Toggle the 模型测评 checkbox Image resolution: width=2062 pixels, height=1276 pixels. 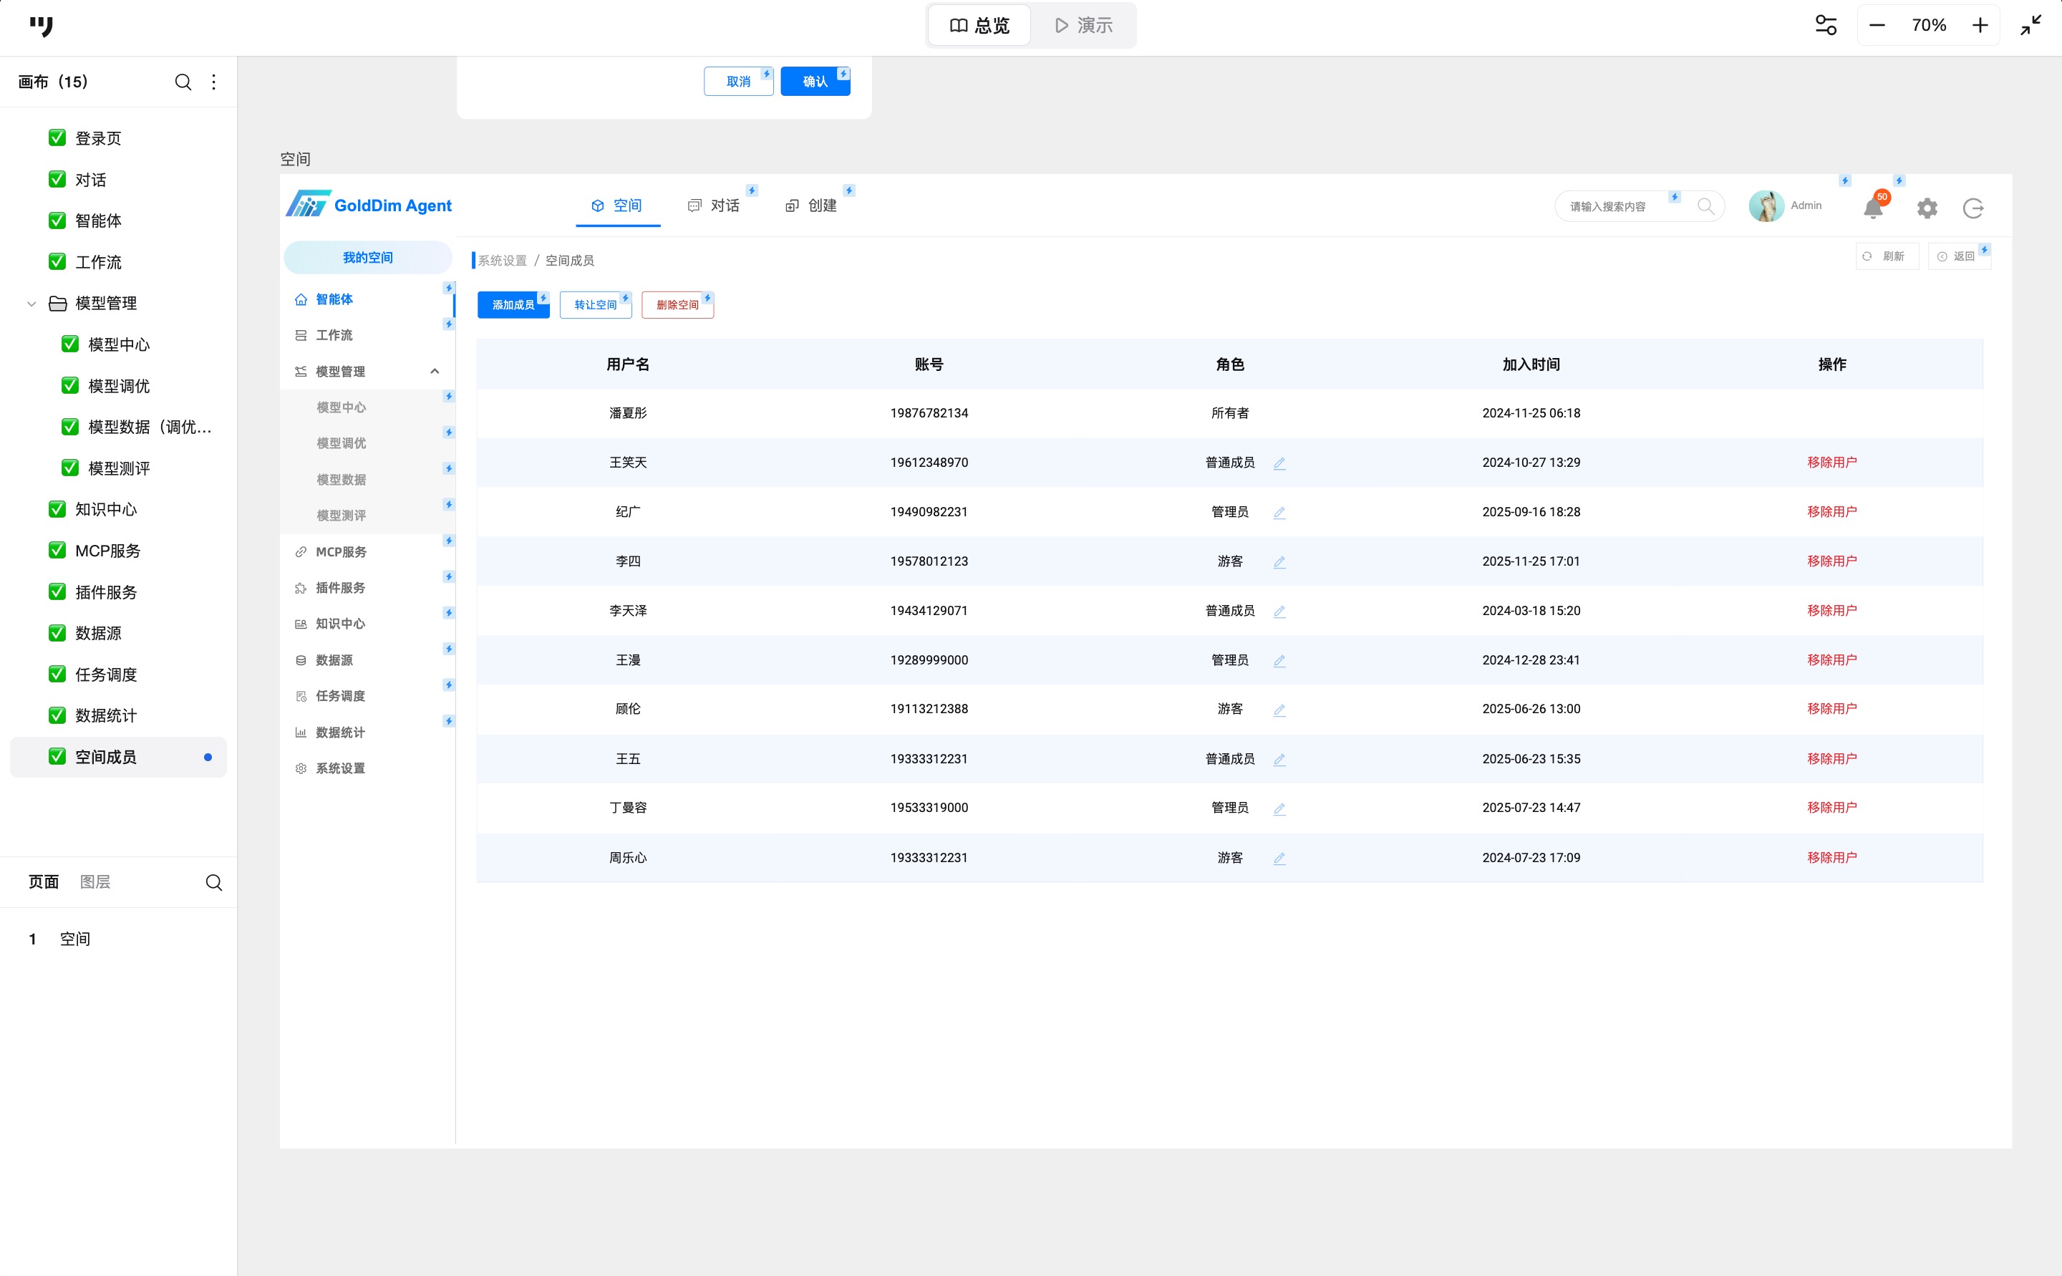click(x=70, y=468)
